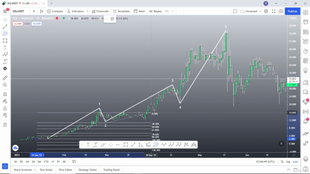
Task: Toggle magnet mode
Action: [5, 94]
